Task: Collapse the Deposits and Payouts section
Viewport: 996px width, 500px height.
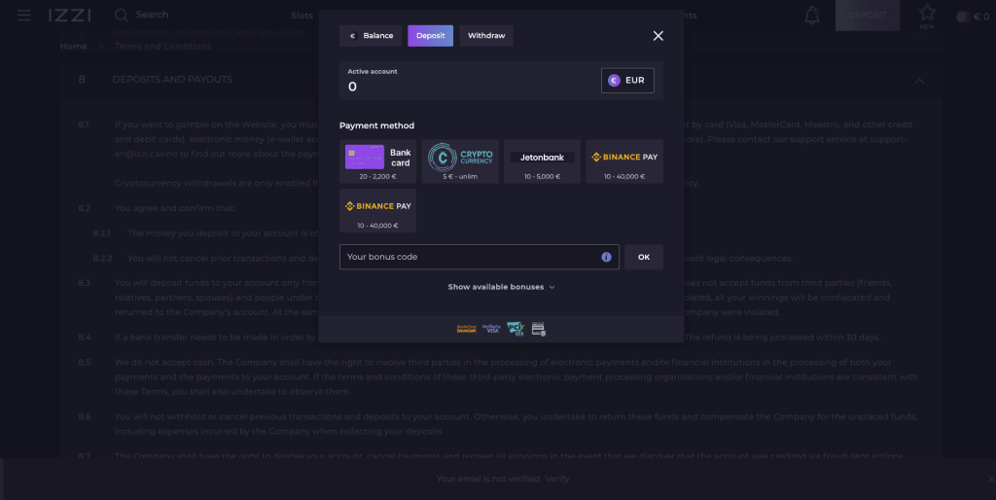Action: click(919, 80)
